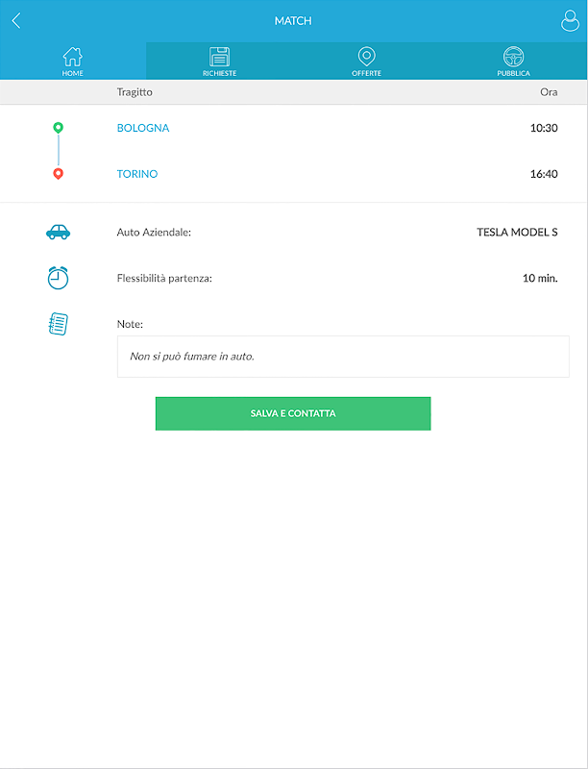The height and width of the screenshot is (769, 588).
Task: Click the 16:40 arrival time
Action: (544, 174)
